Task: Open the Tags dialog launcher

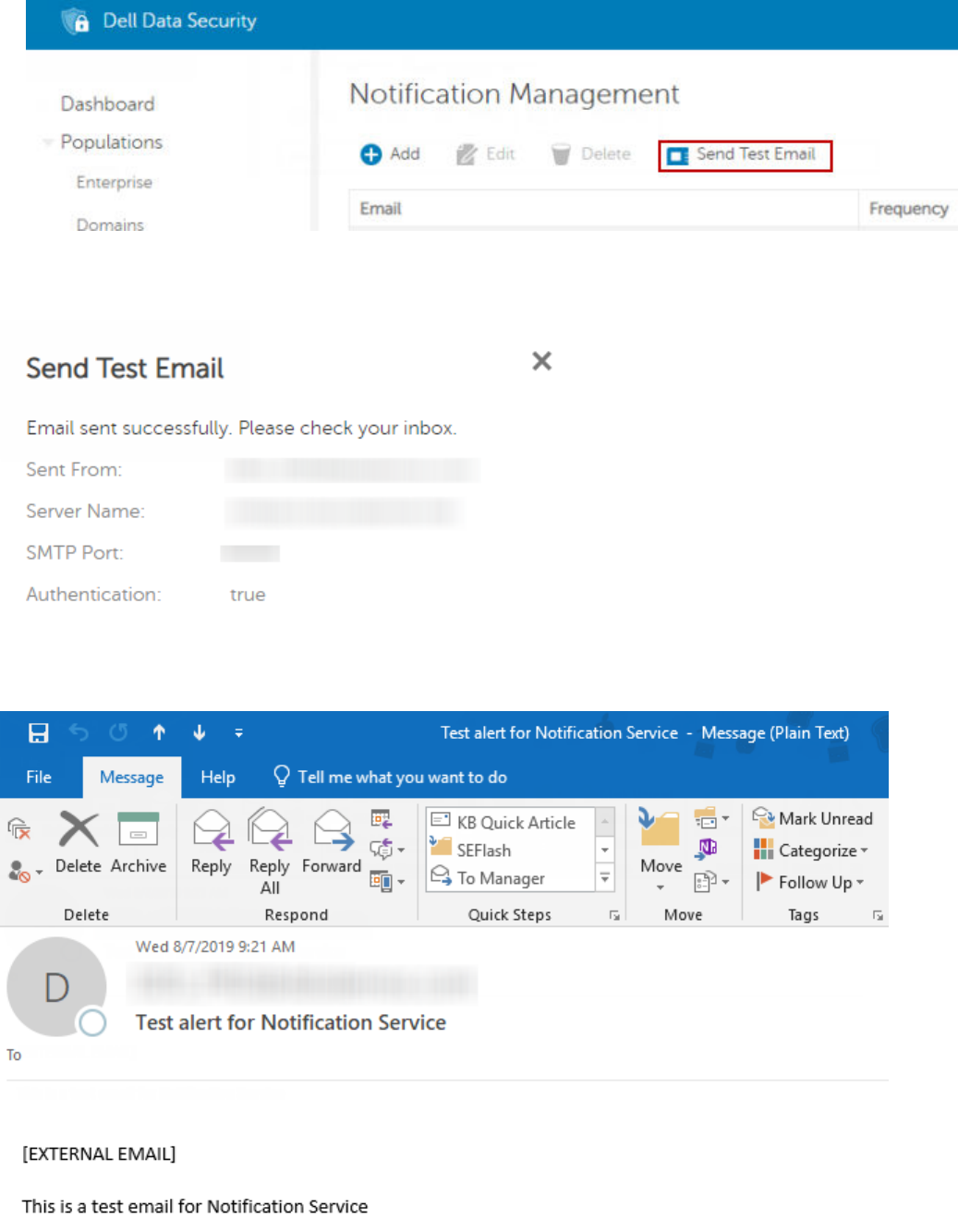Action: [878, 915]
